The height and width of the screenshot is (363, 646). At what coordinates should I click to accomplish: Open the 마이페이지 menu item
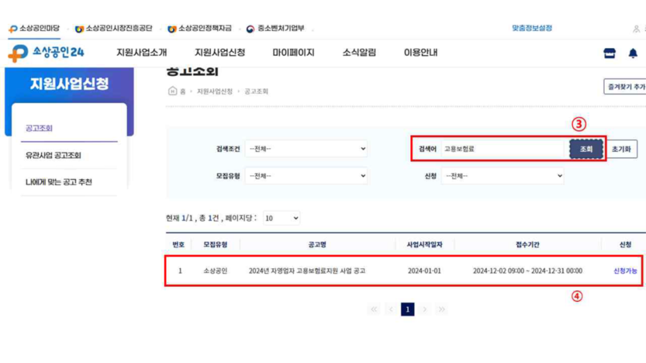coord(294,52)
